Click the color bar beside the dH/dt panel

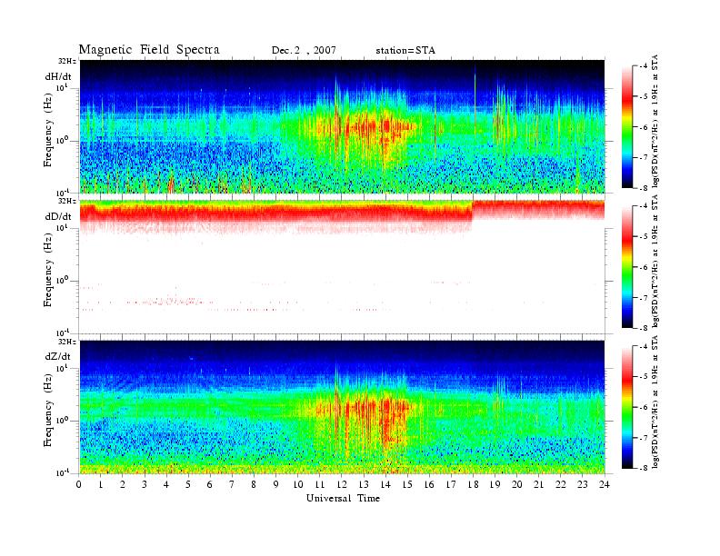(627, 127)
